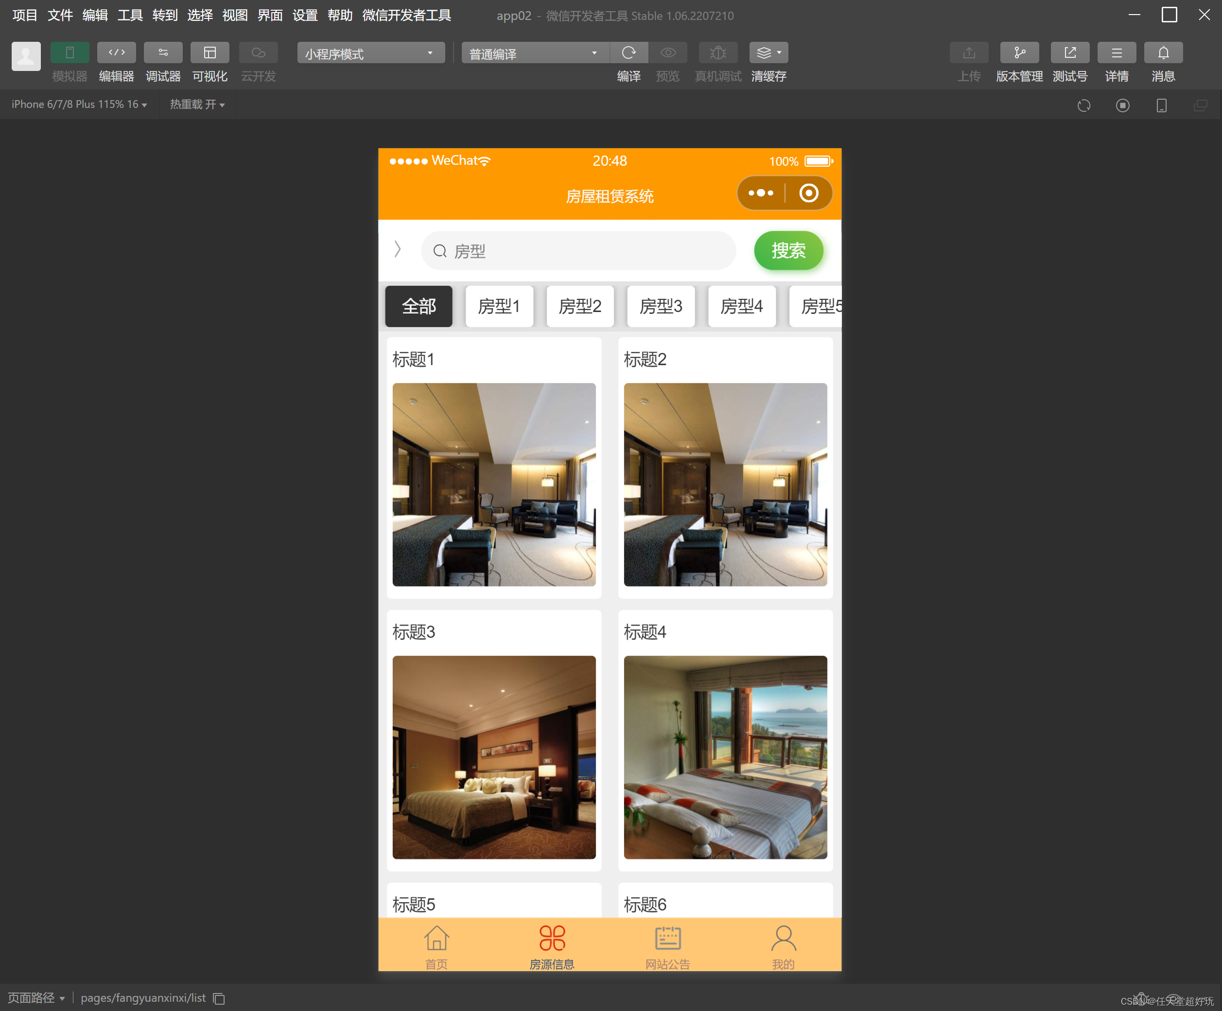Open the 设置 menu
Image resolution: width=1222 pixels, height=1011 pixels.
[x=305, y=16]
